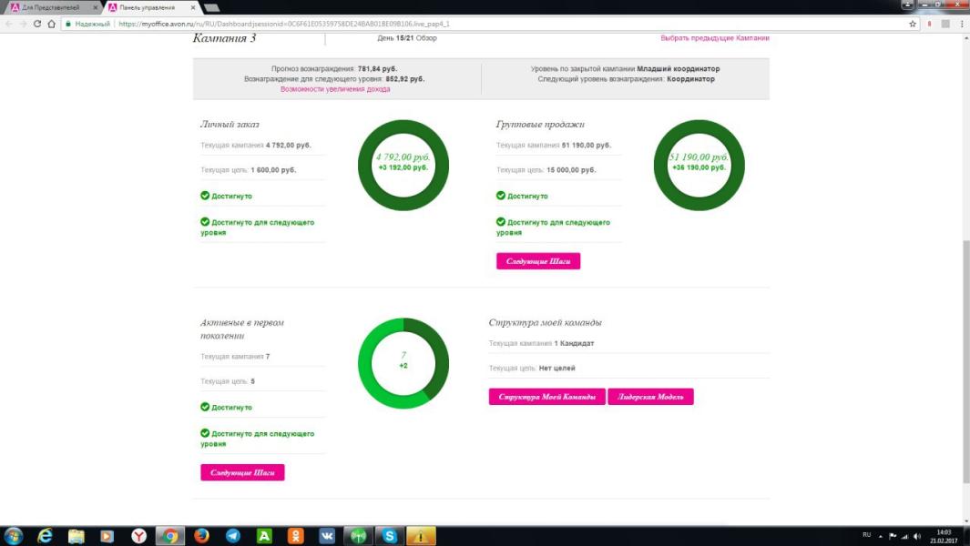Go to the browser home page icon
This screenshot has width=970, height=546.
pos(51,24)
